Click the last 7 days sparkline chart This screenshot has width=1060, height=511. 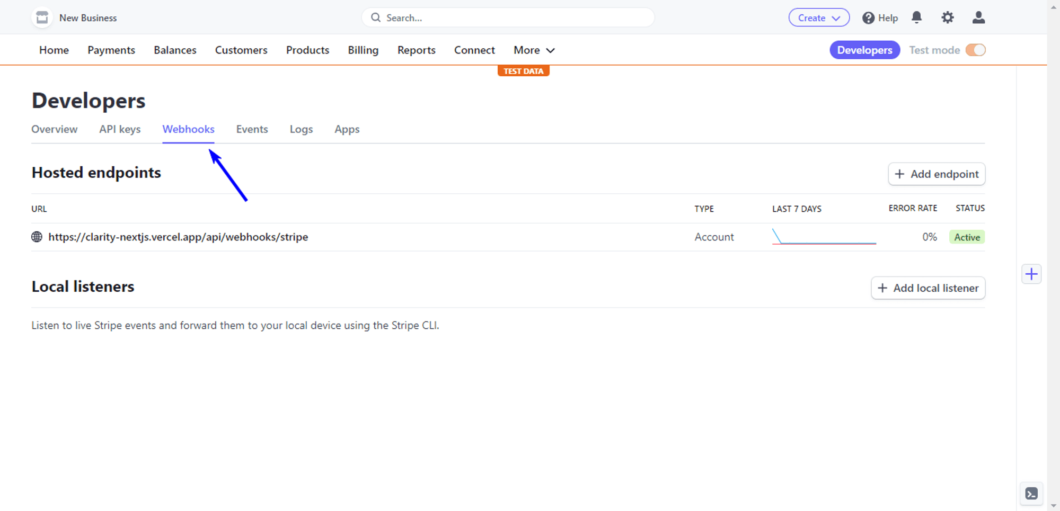coord(824,237)
